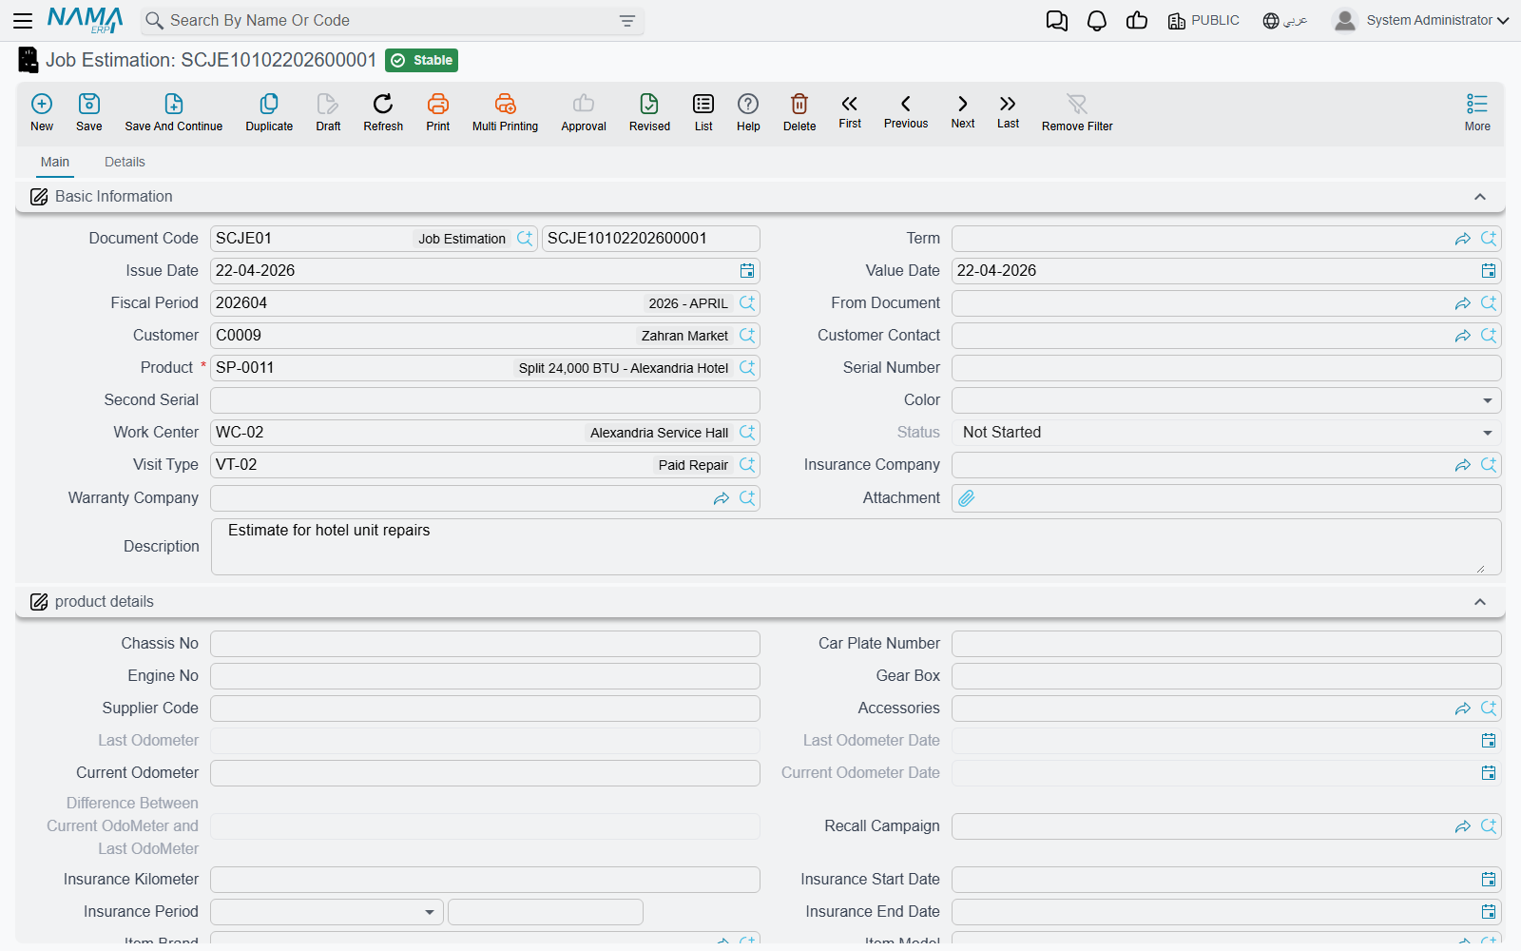The width and height of the screenshot is (1521, 951).
Task: Open the Status dropdown
Action: (x=1488, y=433)
